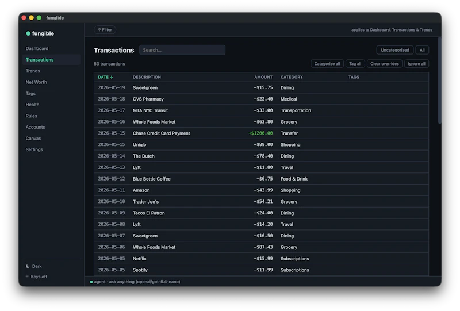Click the Transportation category cell
The width and height of the screenshot is (460, 311).
click(x=296, y=110)
